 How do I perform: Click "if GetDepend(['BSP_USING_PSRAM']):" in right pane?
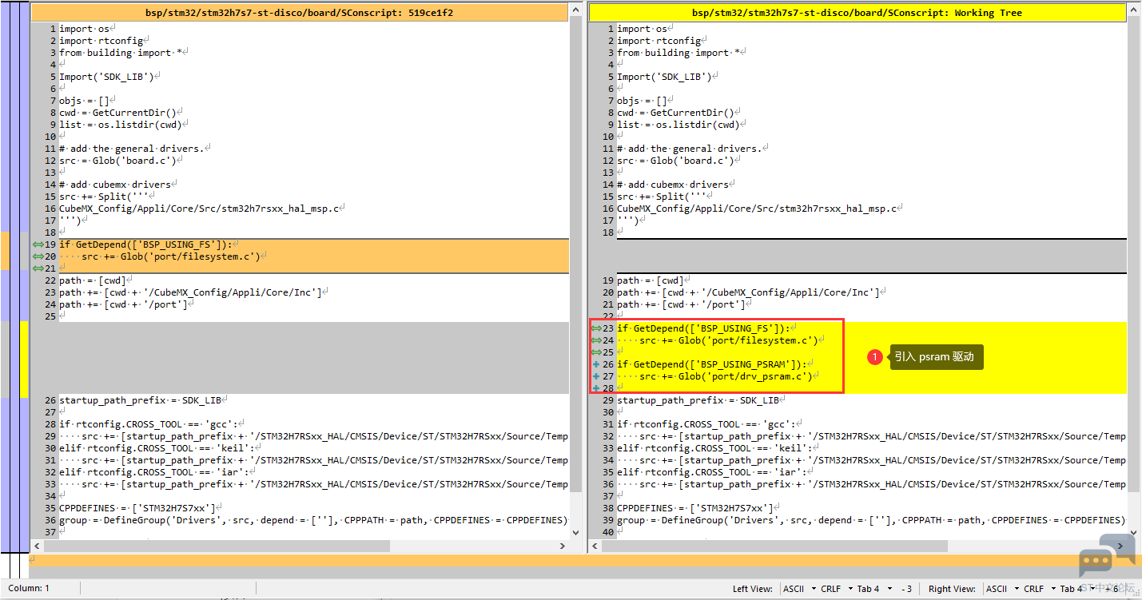tap(711, 364)
